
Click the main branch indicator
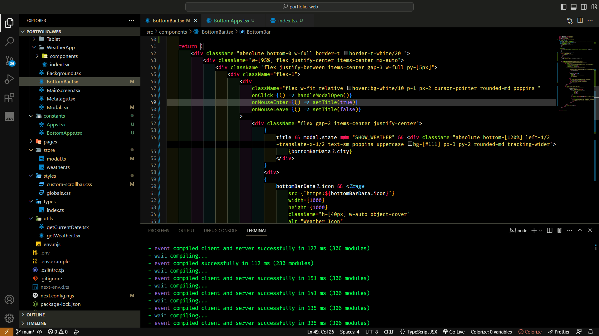pos(25,332)
